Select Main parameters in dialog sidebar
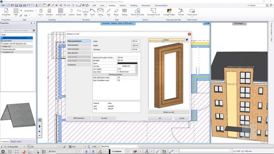Screen dimensions: 274x154 (79, 41)
